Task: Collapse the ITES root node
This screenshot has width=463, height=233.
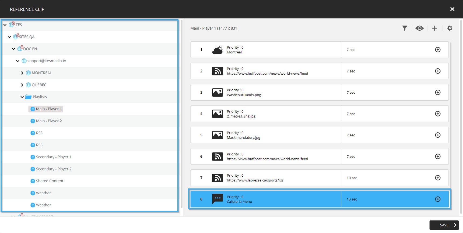Action: pyautogui.click(x=5, y=25)
